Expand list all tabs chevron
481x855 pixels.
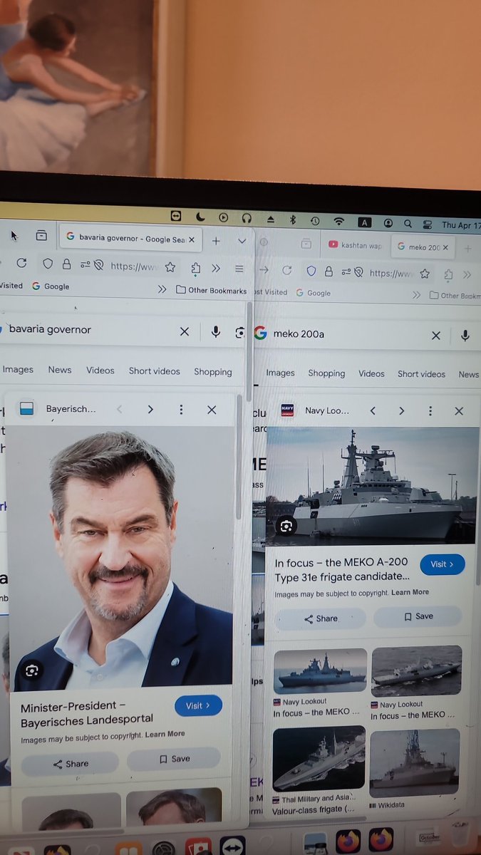click(242, 242)
